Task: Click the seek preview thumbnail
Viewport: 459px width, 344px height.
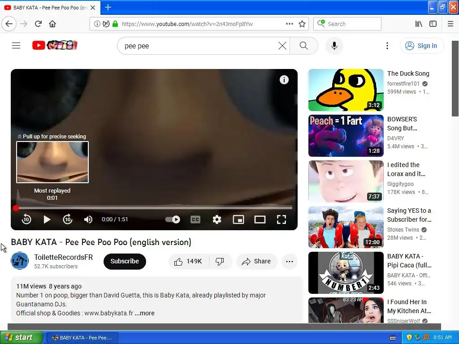Action: [x=52, y=162]
